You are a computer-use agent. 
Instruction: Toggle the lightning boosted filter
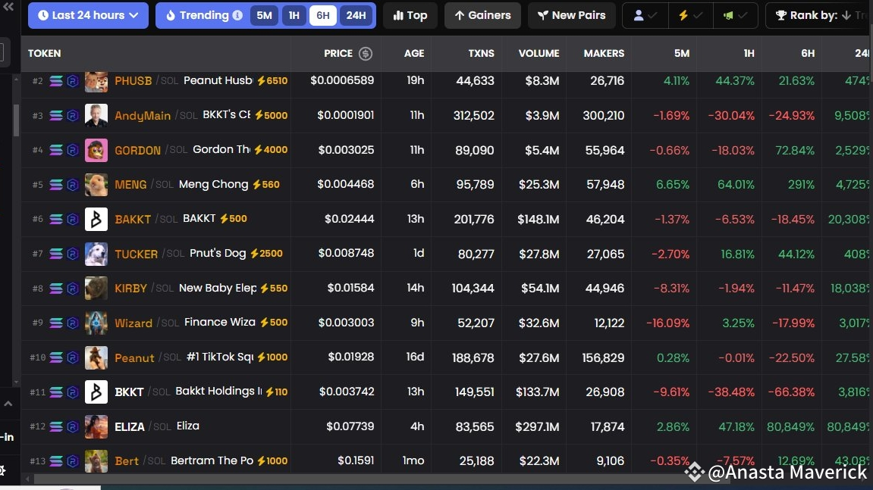690,15
